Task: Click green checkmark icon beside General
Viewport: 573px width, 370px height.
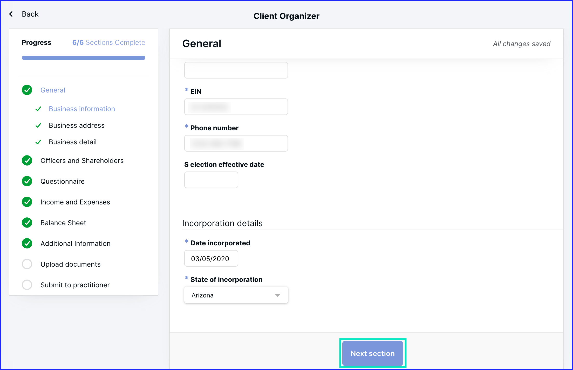Action: coord(27,90)
